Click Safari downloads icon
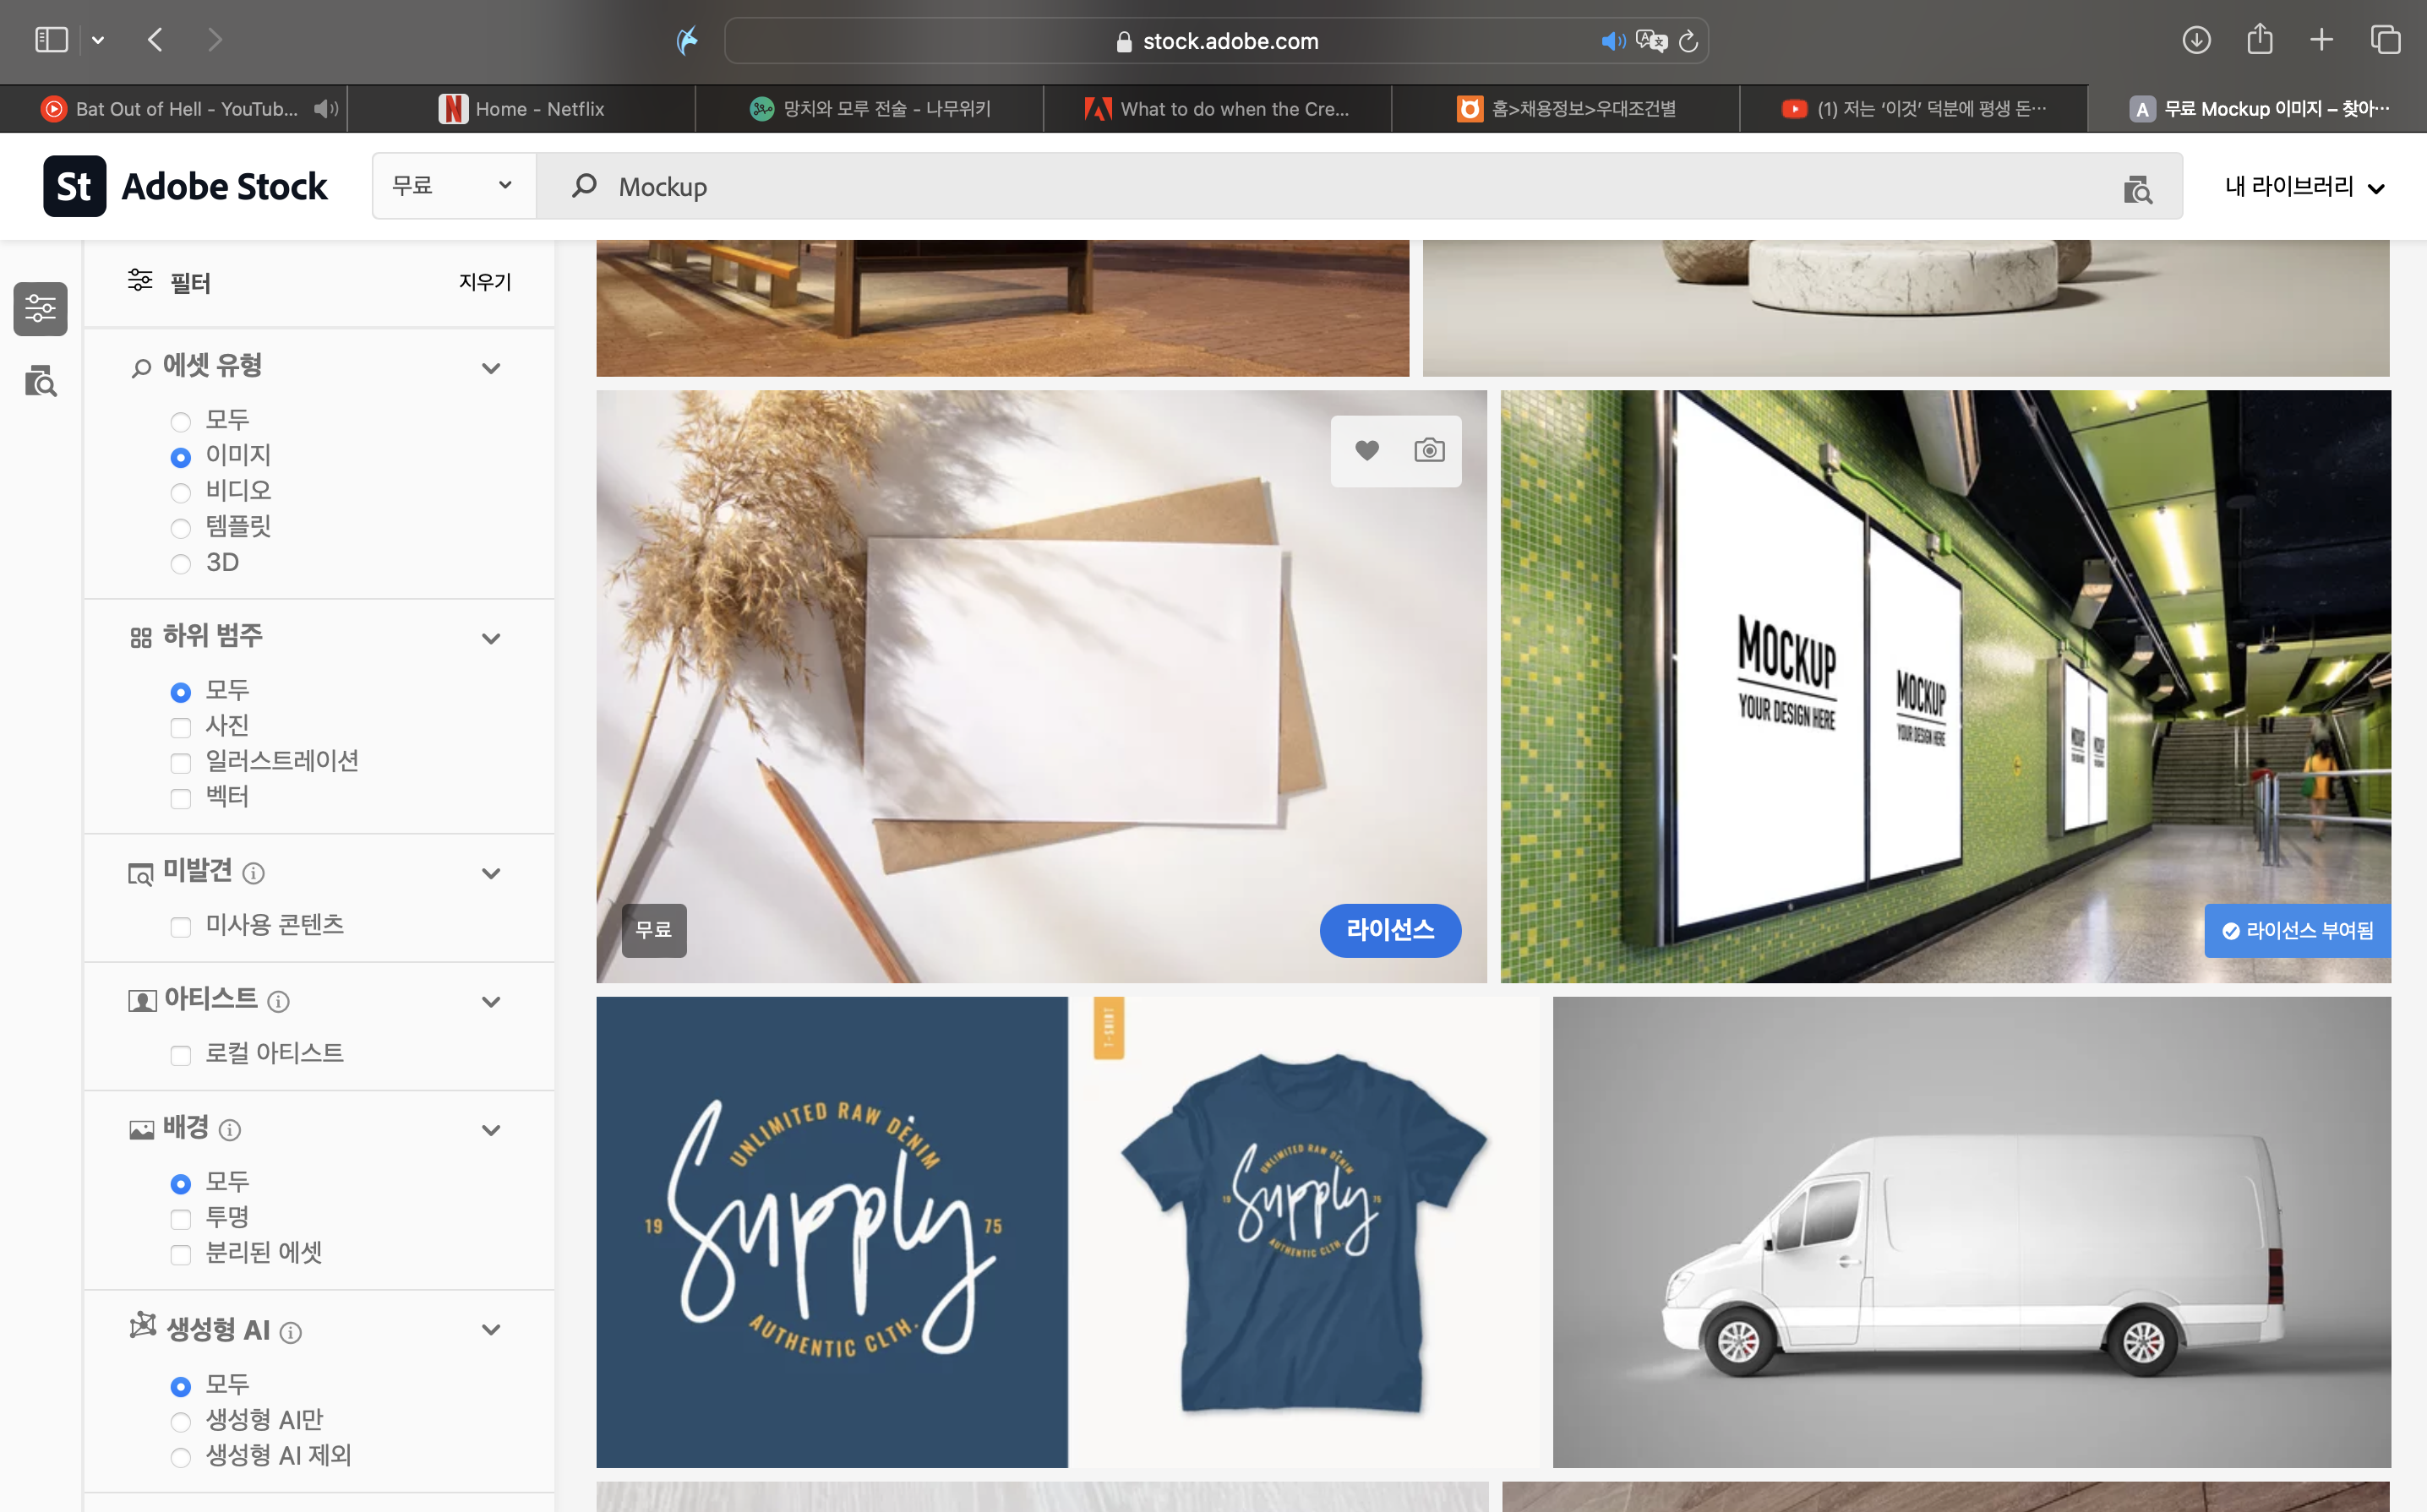 point(2196,40)
